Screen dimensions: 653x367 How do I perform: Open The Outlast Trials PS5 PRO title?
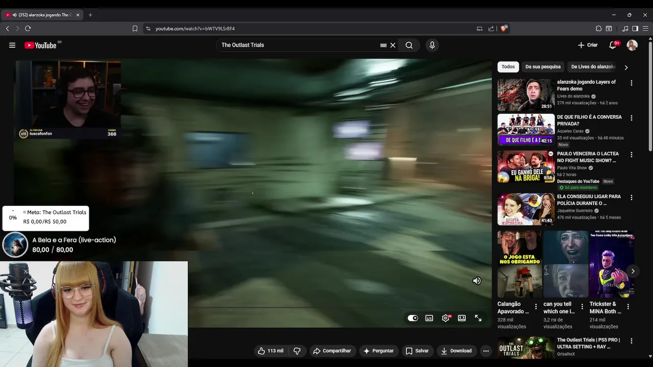588,343
